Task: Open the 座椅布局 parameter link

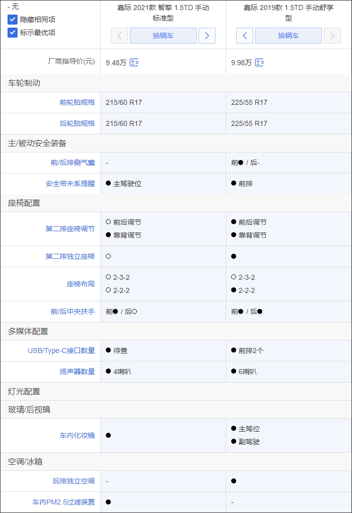Action: (x=81, y=284)
